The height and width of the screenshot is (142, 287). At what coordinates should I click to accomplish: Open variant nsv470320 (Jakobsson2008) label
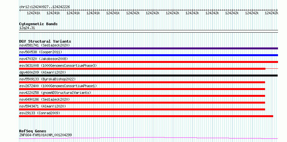[x=44, y=59]
